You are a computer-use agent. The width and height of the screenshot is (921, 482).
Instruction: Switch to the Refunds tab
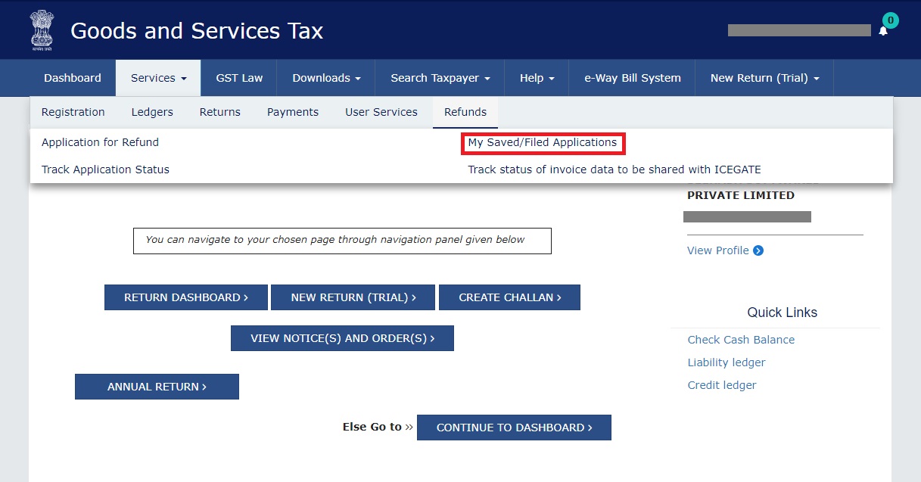(465, 111)
